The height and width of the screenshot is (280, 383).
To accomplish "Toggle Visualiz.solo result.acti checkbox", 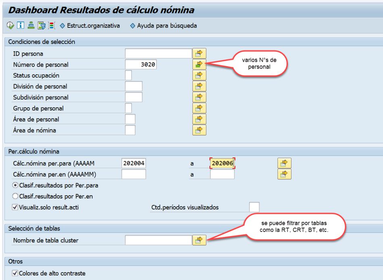I will click(15, 207).
